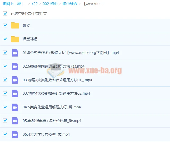Click the 讲义 folder icon
Screen dimensions: 170x142
pyautogui.click(x=15, y=26)
